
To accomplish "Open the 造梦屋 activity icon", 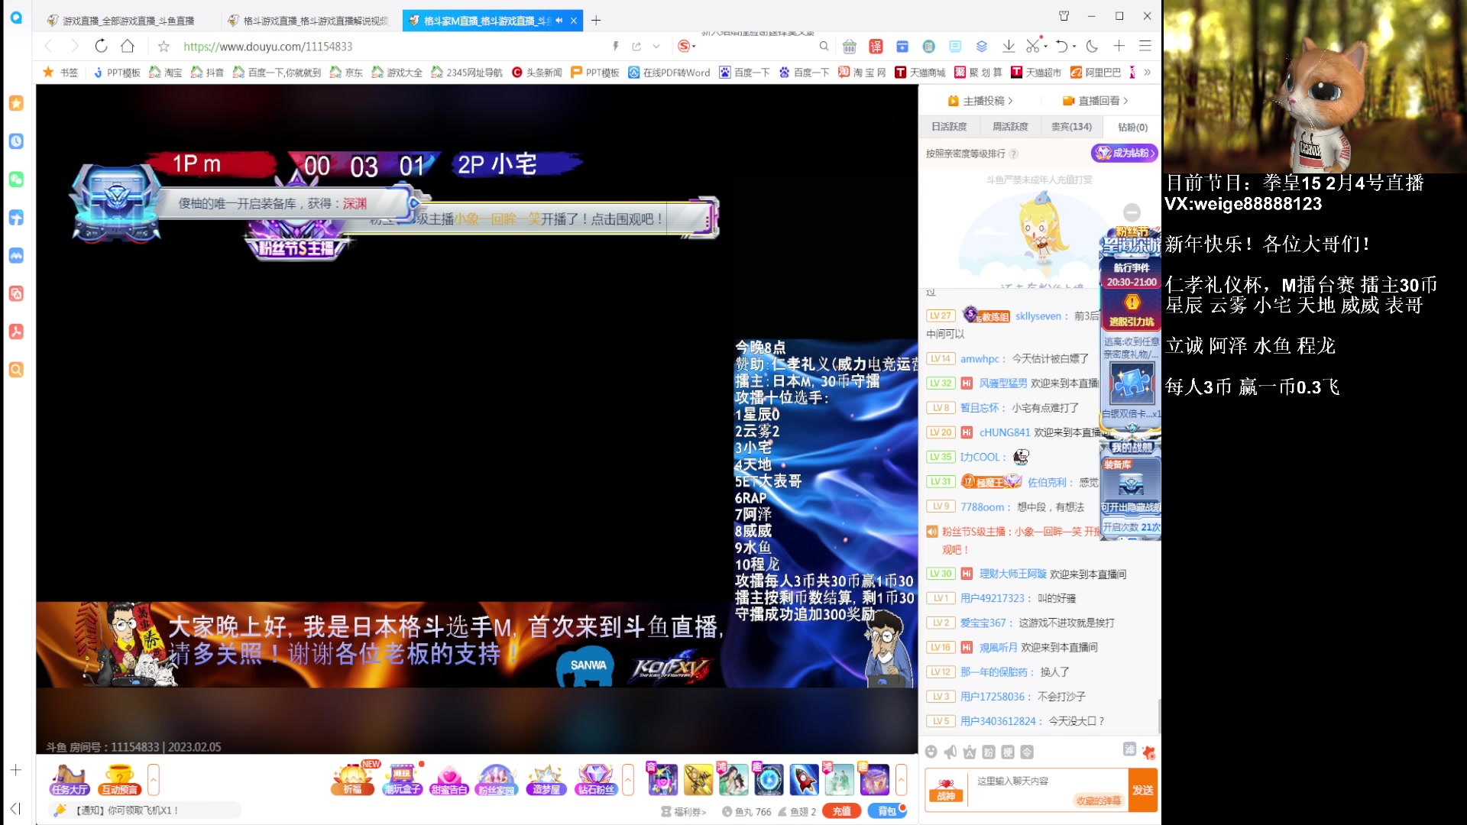I will click(x=546, y=780).
